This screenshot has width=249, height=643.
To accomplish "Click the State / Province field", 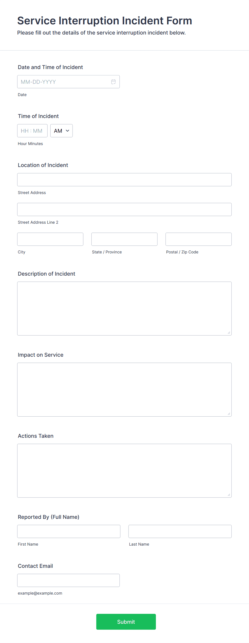I will coord(124,239).
